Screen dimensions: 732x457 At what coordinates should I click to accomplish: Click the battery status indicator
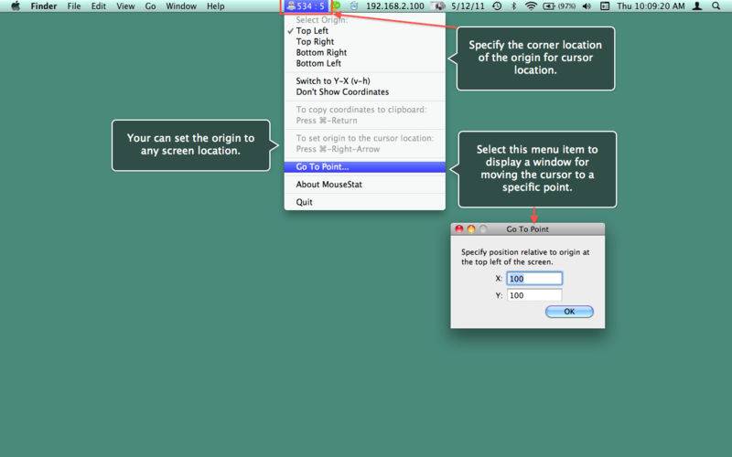click(x=554, y=6)
